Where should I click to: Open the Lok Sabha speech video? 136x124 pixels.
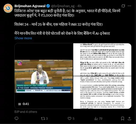pyautogui.click(x=44, y=76)
